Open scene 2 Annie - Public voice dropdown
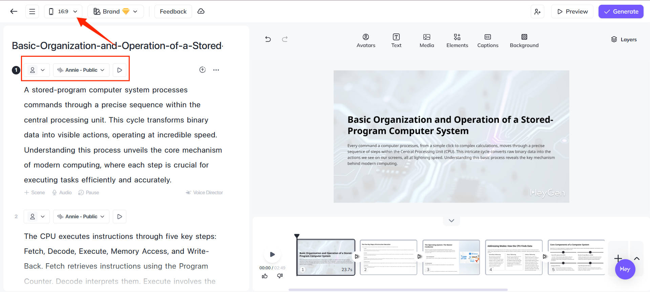The width and height of the screenshot is (650, 292). pyautogui.click(x=81, y=217)
